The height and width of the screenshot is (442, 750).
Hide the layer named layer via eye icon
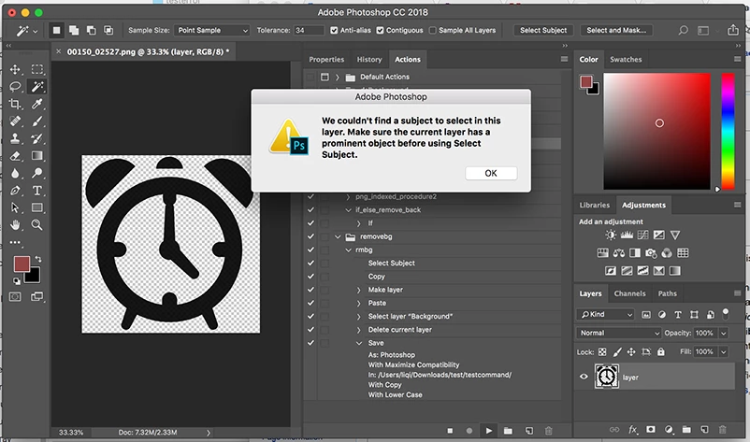[584, 377]
